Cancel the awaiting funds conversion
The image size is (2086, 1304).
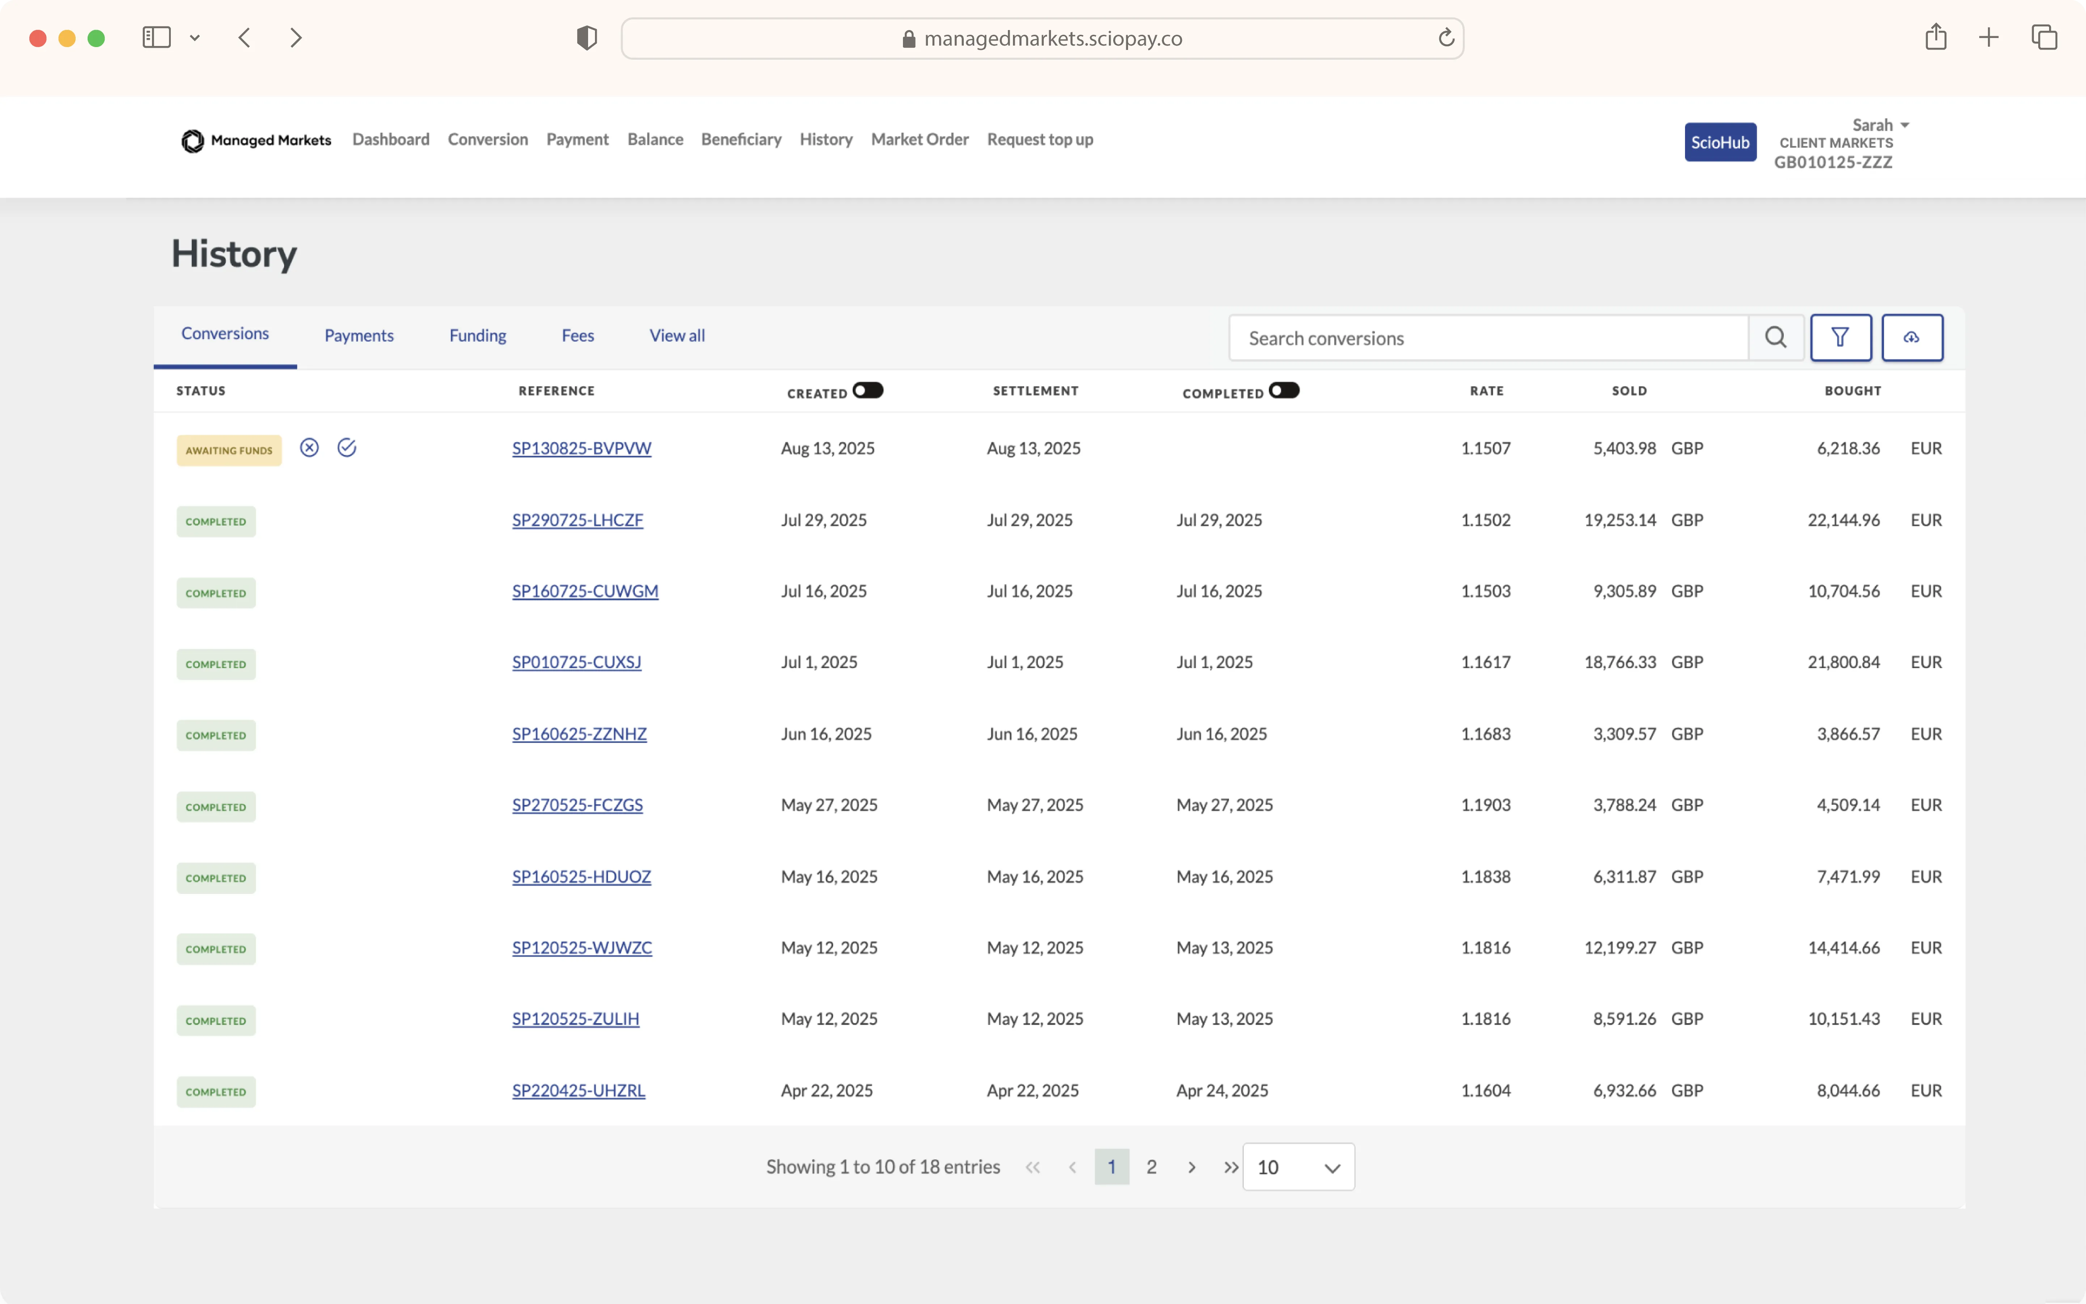309,448
